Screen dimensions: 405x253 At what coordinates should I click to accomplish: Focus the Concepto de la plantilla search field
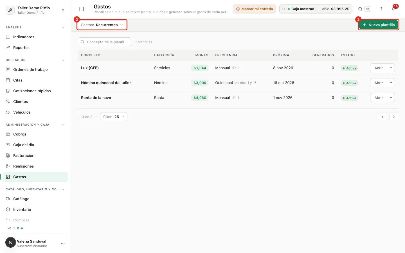(x=104, y=42)
